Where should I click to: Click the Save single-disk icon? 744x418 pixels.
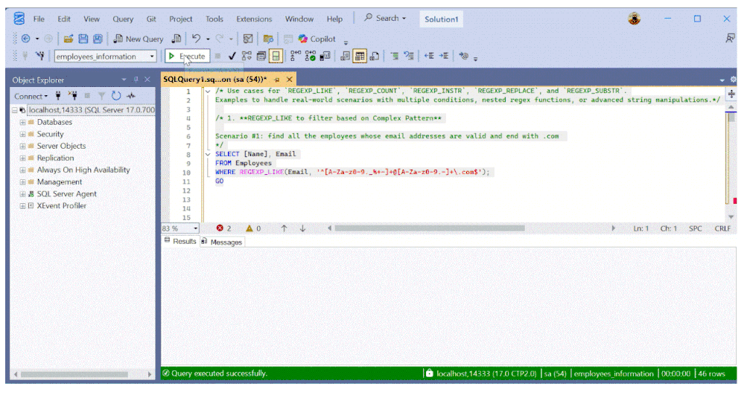coord(83,39)
